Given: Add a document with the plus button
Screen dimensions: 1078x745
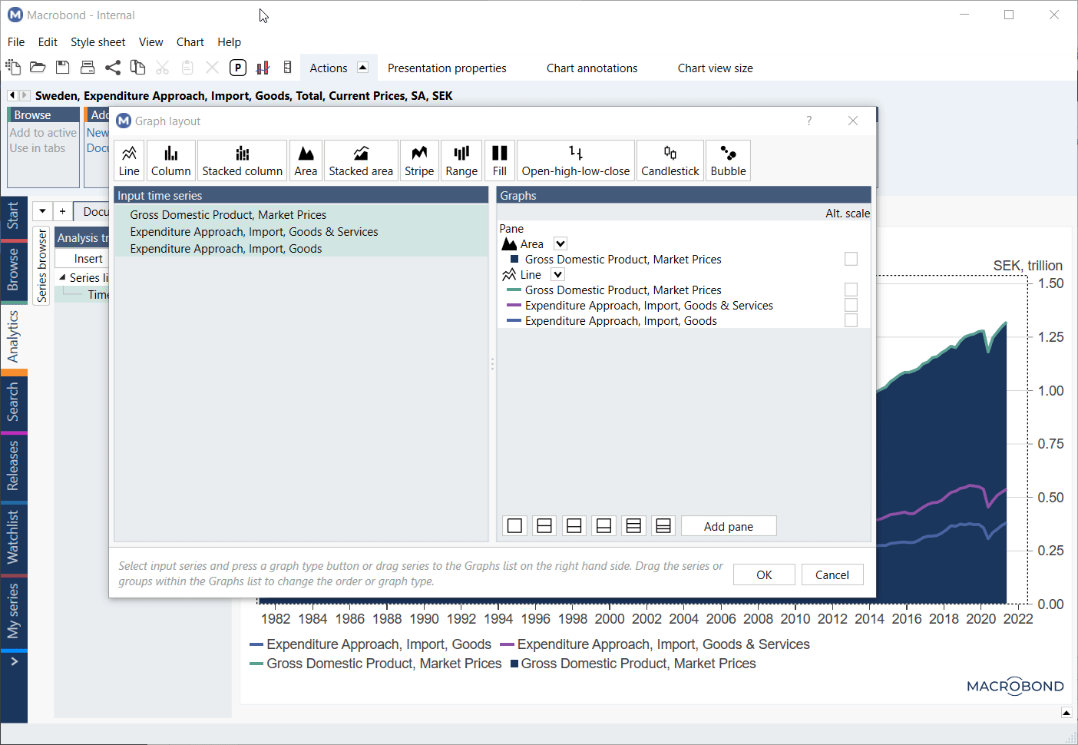Looking at the screenshot, I should pos(62,211).
